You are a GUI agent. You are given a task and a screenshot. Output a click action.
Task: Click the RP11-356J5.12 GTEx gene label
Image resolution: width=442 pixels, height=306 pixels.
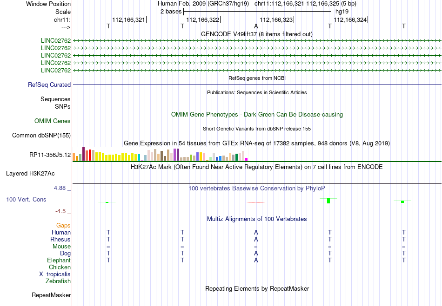click(x=50, y=155)
